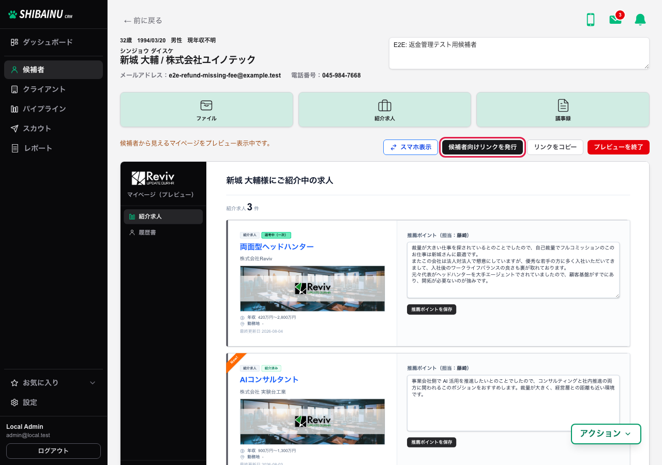Click the Reviv logo in preview sidebar
Viewport: 662px width, 465px height.
click(x=153, y=178)
